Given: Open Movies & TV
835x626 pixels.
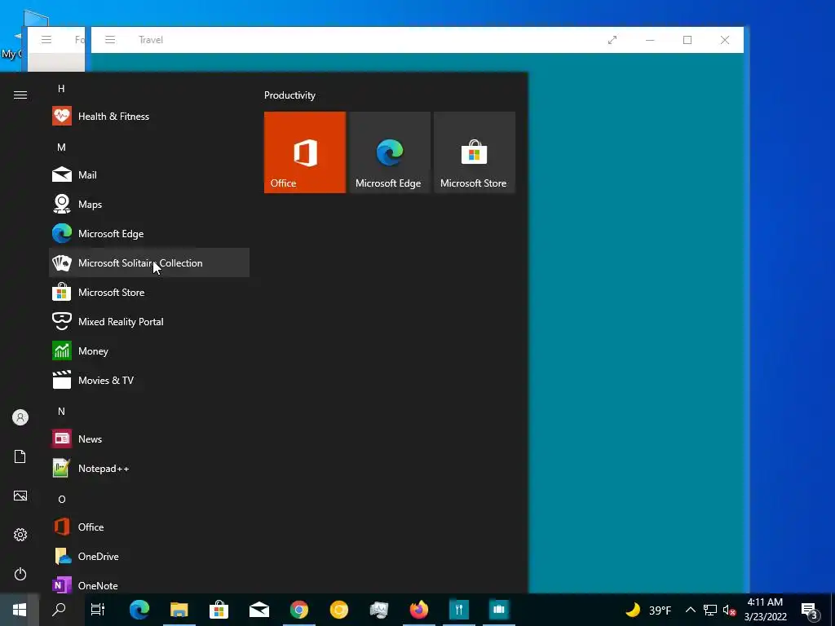Looking at the screenshot, I should [x=149, y=380].
